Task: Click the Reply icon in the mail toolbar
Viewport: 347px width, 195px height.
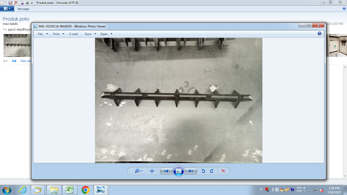Action: (x=22, y=3)
